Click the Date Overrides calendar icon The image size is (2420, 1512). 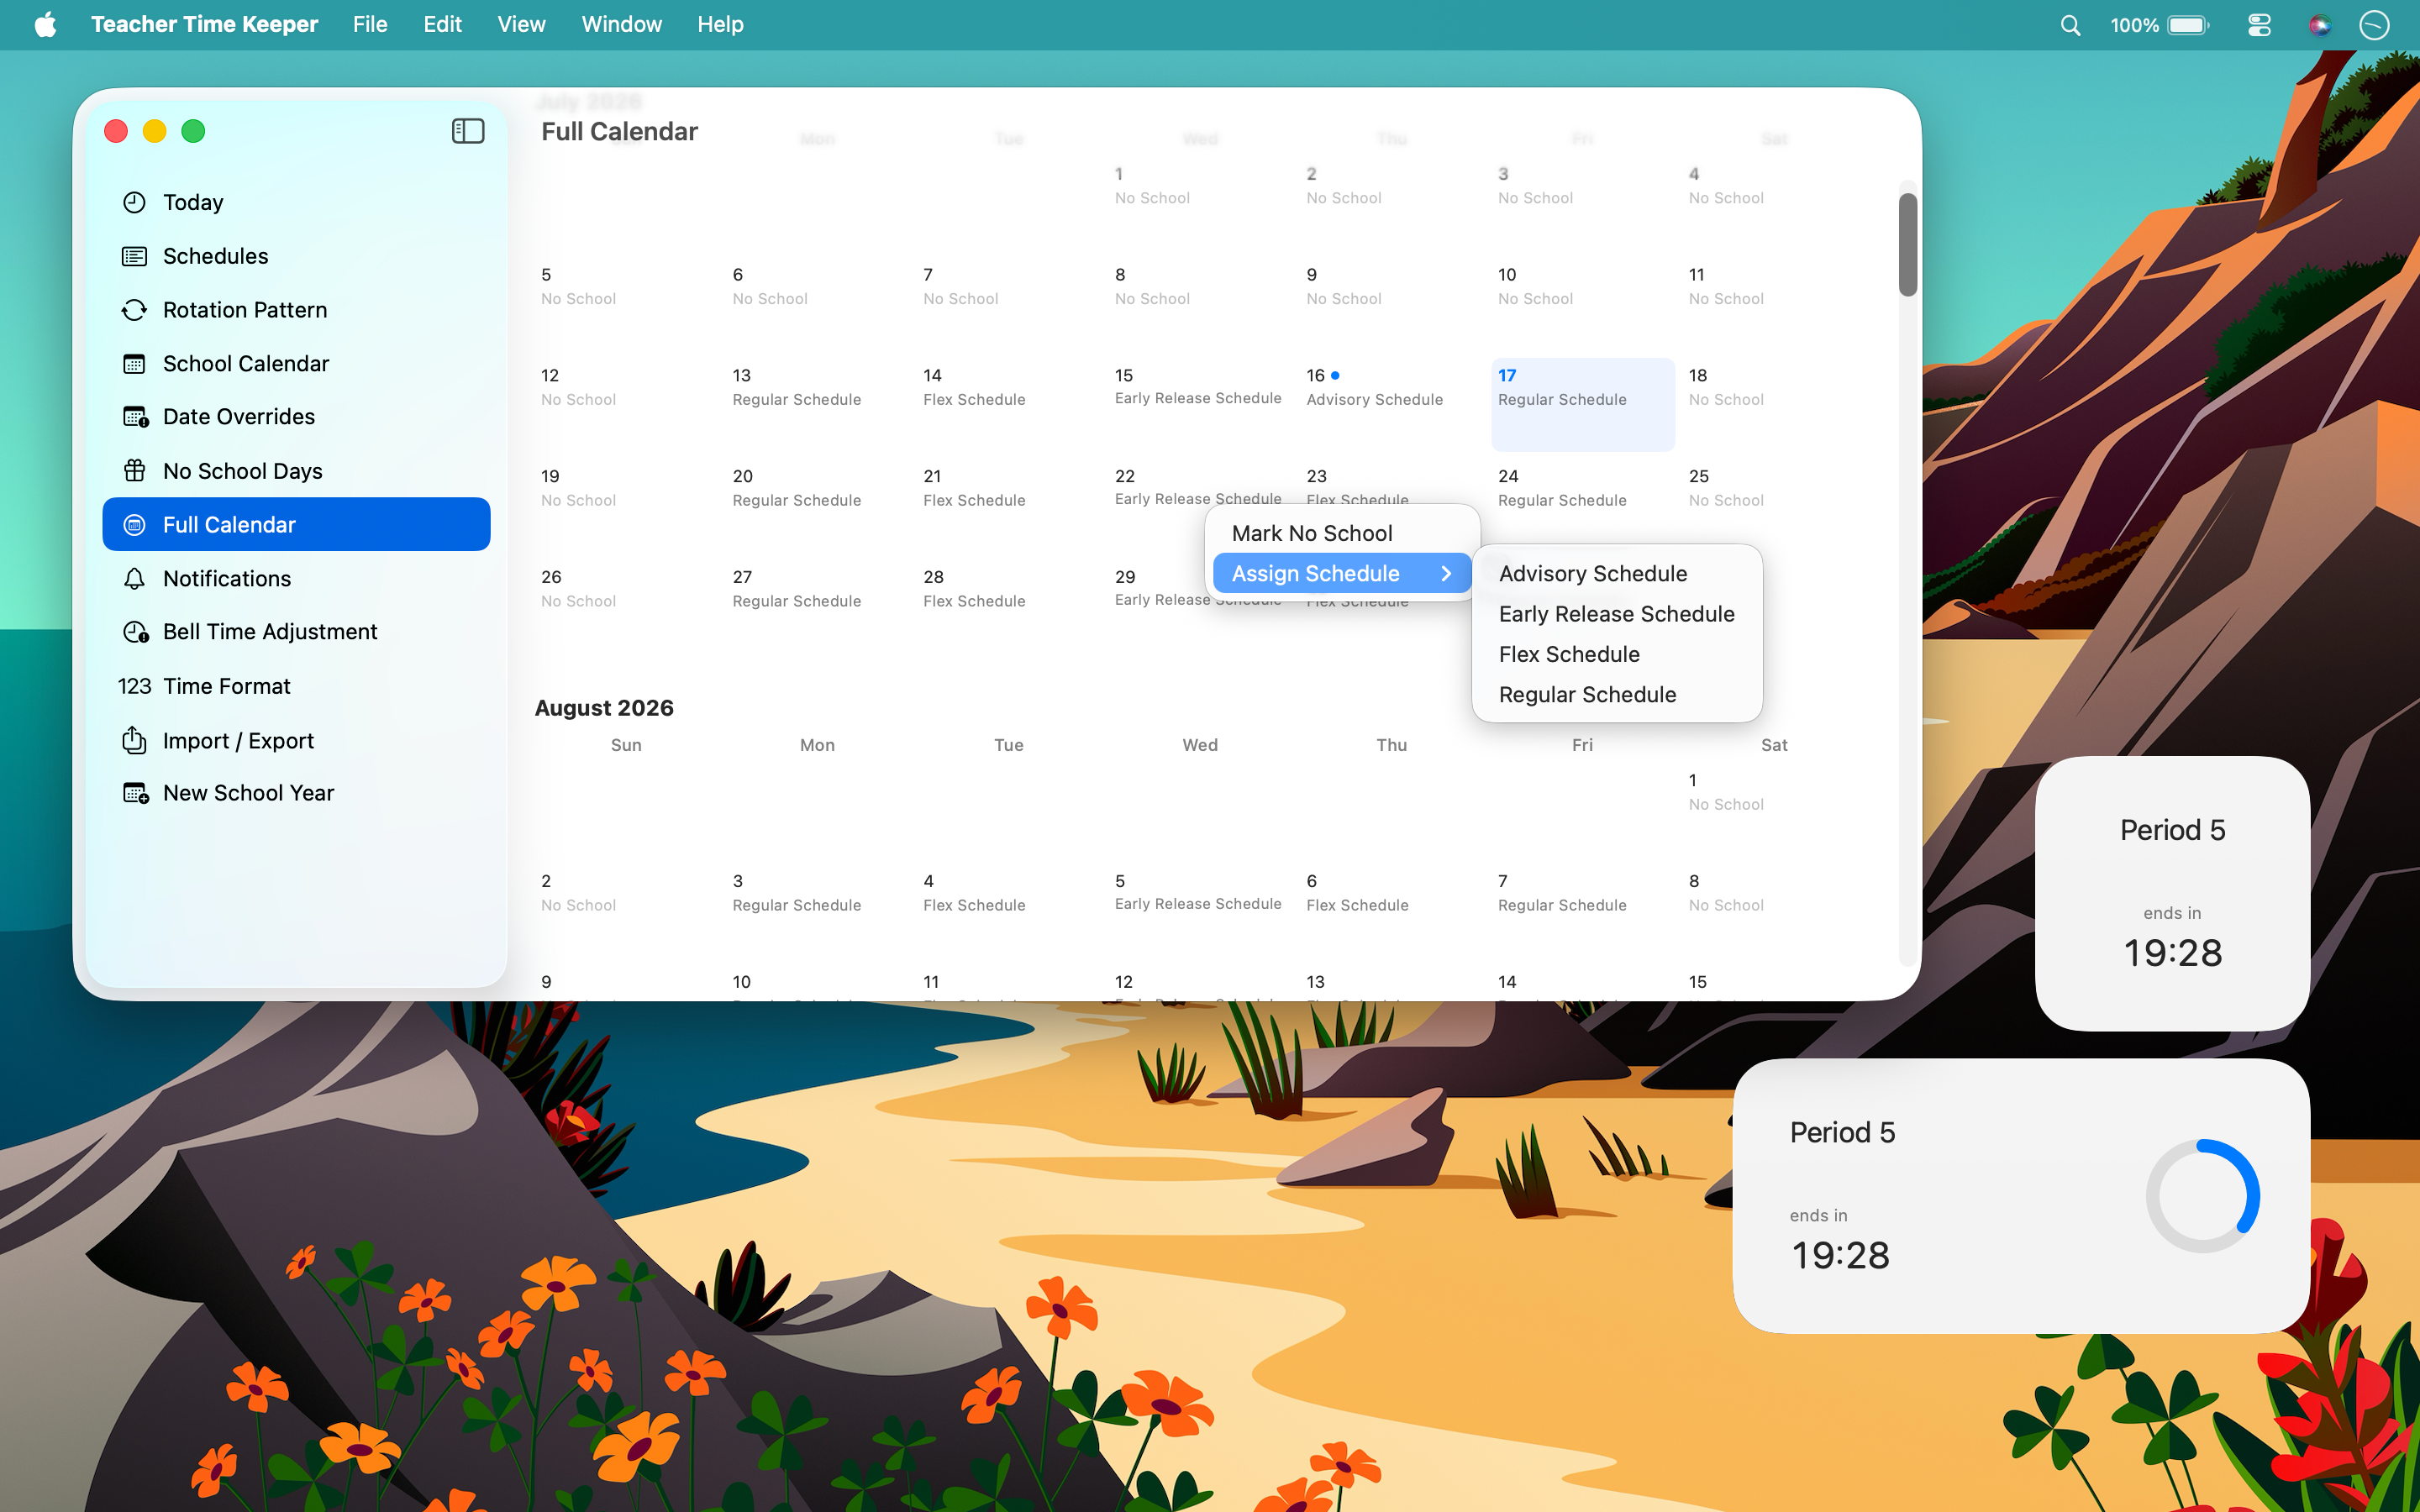[x=135, y=417]
